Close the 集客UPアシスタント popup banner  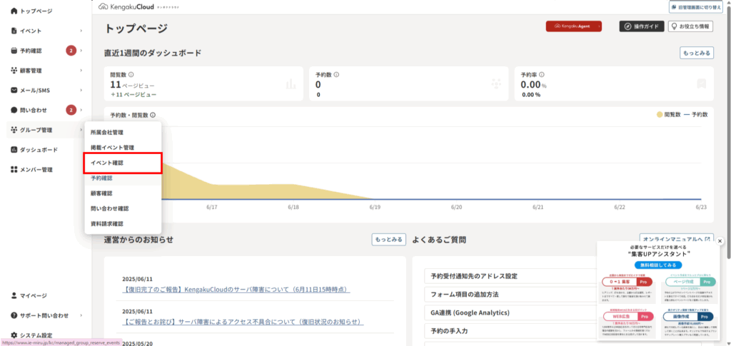point(720,241)
